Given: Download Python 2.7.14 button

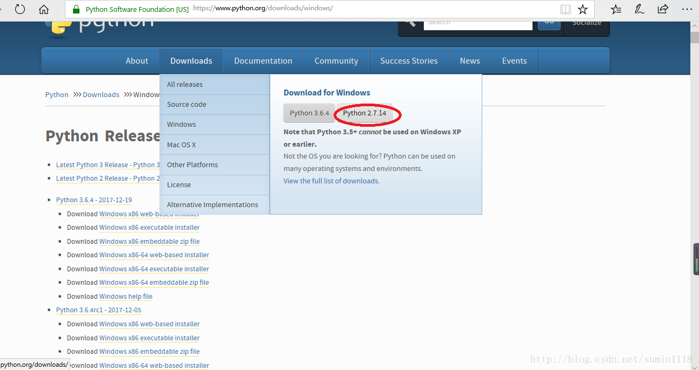Looking at the screenshot, I should (x=365, y=113).
